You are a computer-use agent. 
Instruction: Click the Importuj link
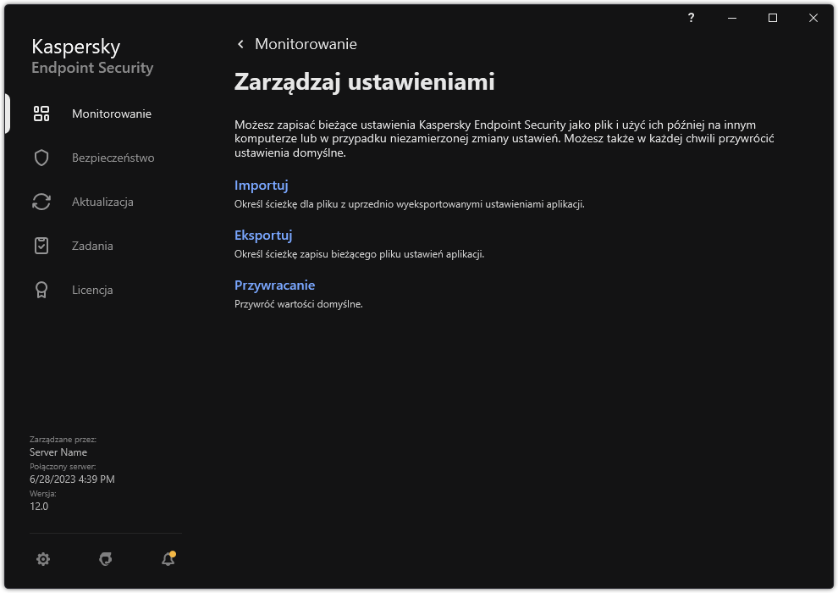(x=261, y=185)
